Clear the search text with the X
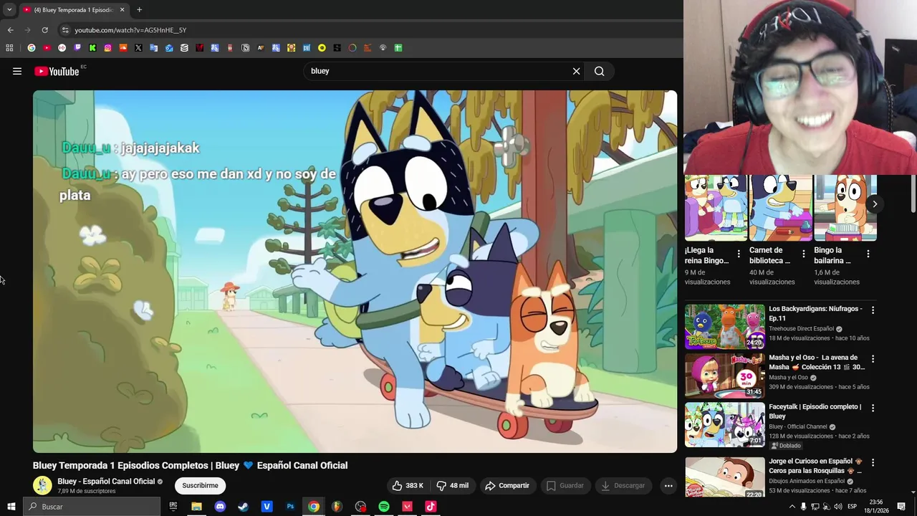The height and width of the screenshot is (516, 917). [576, 71]
